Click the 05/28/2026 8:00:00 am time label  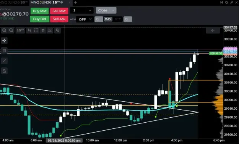64,141
